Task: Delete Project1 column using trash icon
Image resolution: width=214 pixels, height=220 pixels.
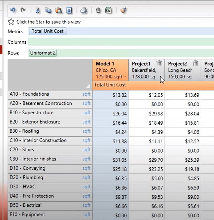Action: point(159,63)
